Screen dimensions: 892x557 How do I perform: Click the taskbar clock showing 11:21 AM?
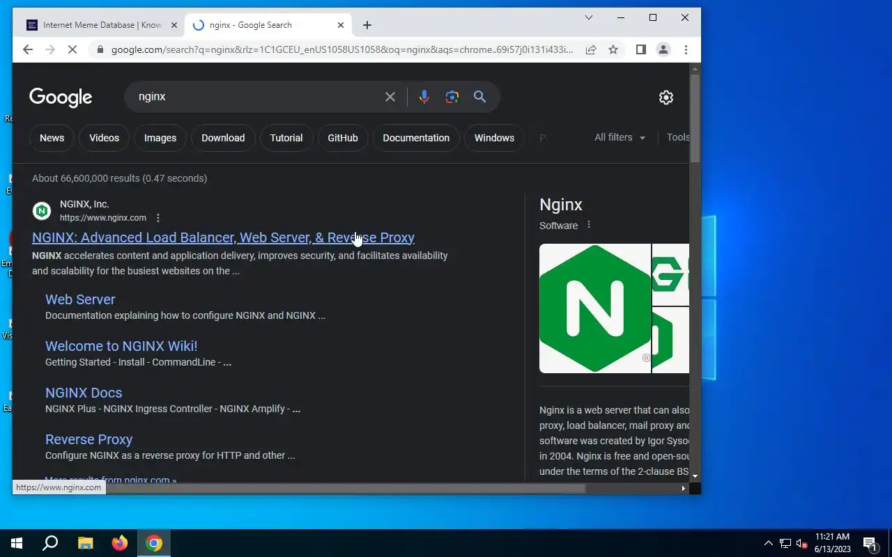click(x=833, y=543)
